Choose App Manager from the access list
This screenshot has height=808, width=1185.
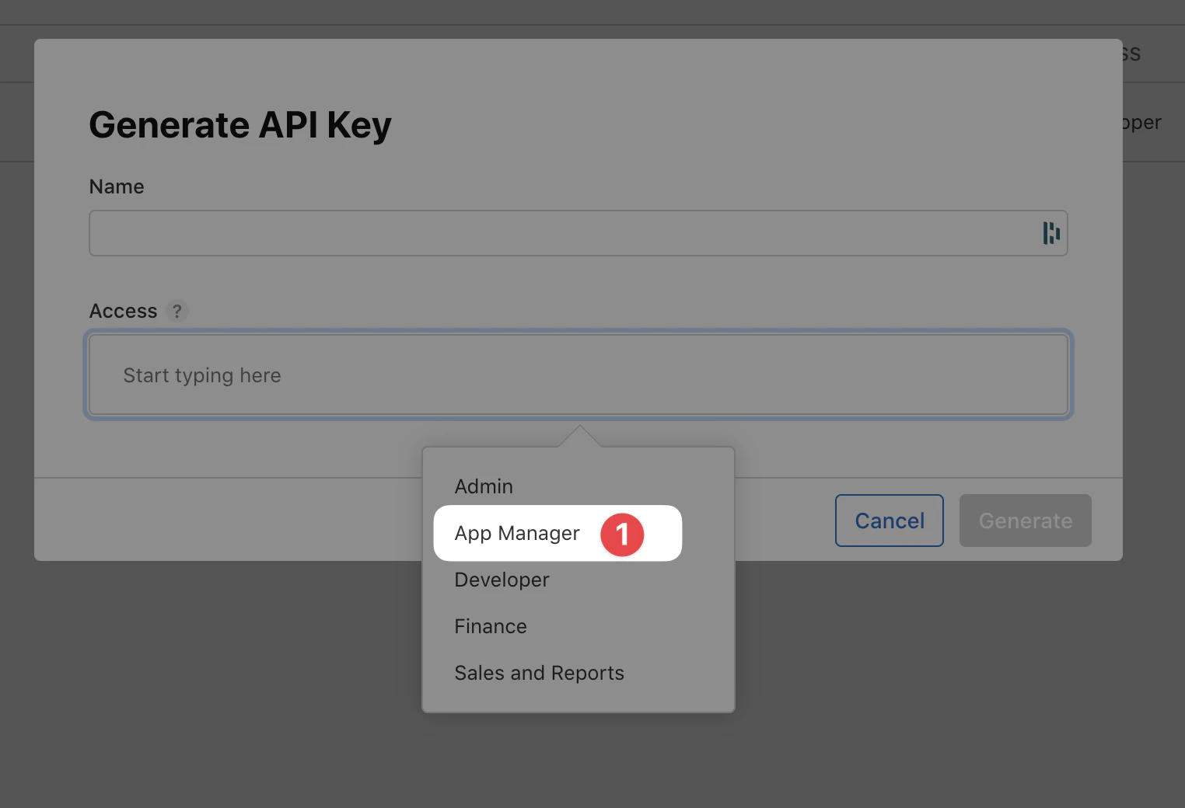pos(517,533)
